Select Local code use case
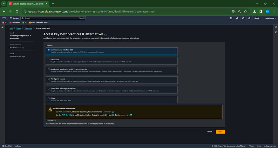Viewport: 278px width, 148px height. tap(112, 61)
